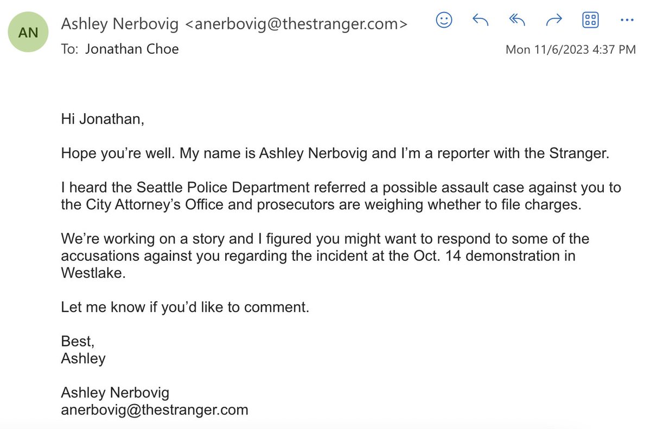Forward this email message
This screenshot has height=429, width=651.
[x=554, y=21]
